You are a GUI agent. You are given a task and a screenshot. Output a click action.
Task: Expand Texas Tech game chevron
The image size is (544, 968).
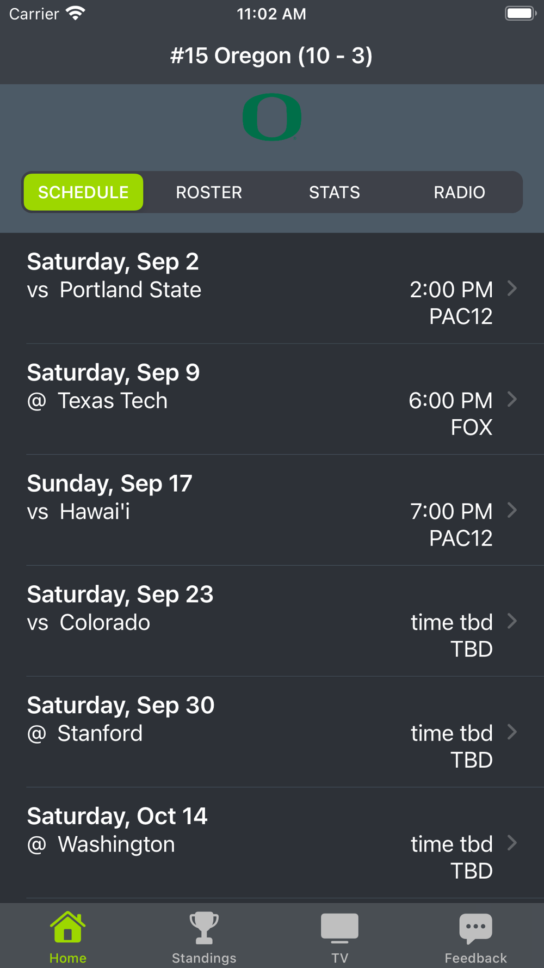[x=512, y=400]
